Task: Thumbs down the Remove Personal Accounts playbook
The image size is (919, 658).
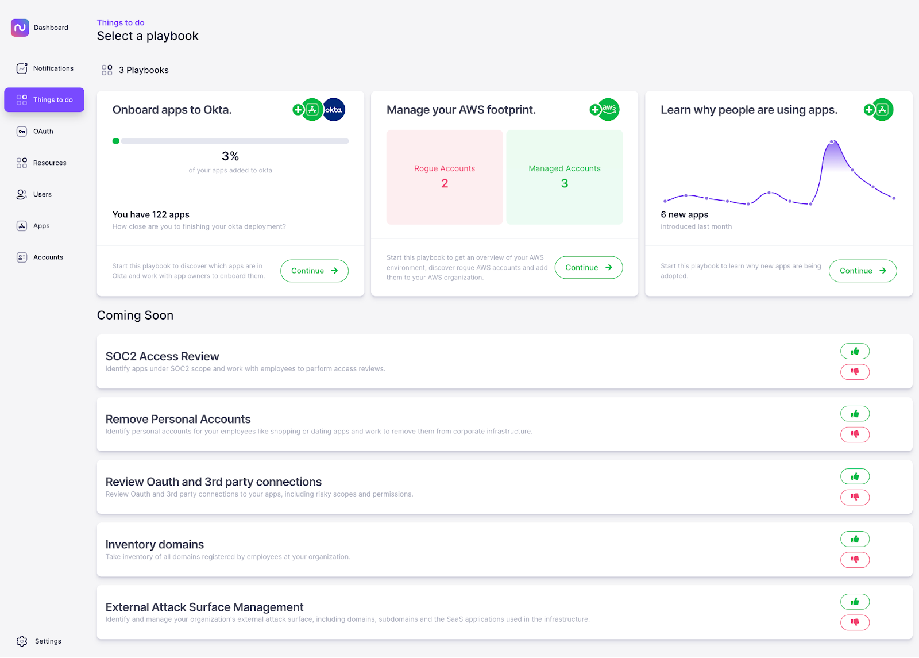Action: pos(855,434)
